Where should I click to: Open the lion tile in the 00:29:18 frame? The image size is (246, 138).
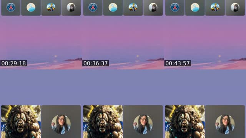click(21, 122)
